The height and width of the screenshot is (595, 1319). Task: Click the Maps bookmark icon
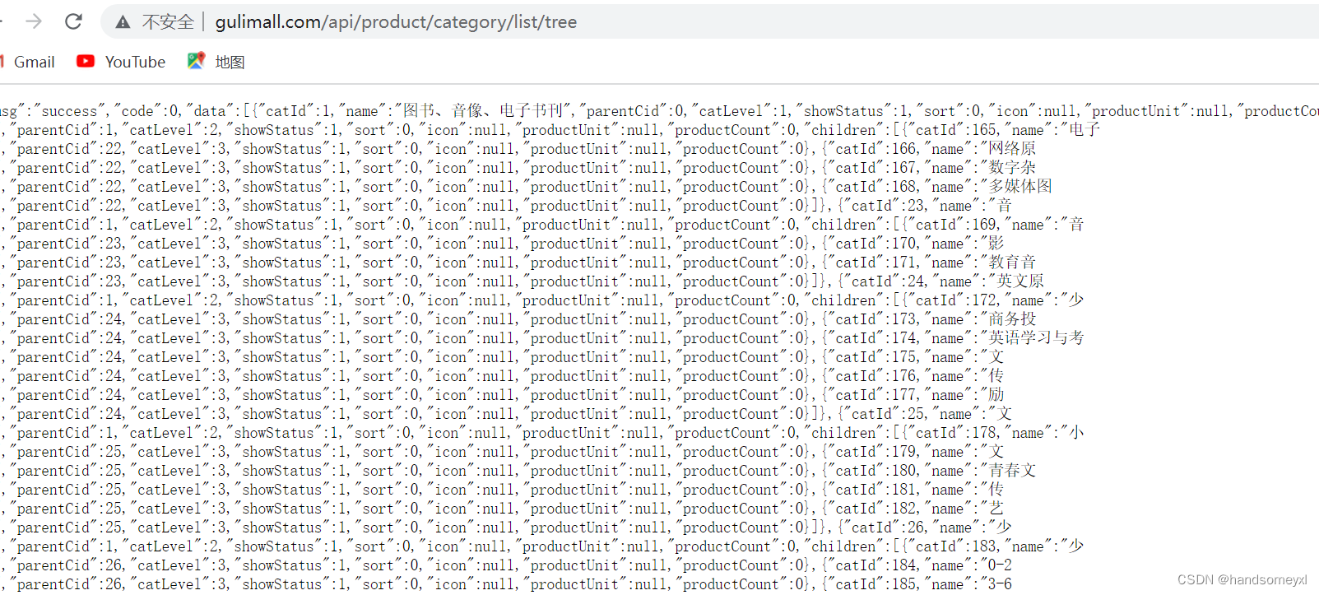(x=196, y=61)
